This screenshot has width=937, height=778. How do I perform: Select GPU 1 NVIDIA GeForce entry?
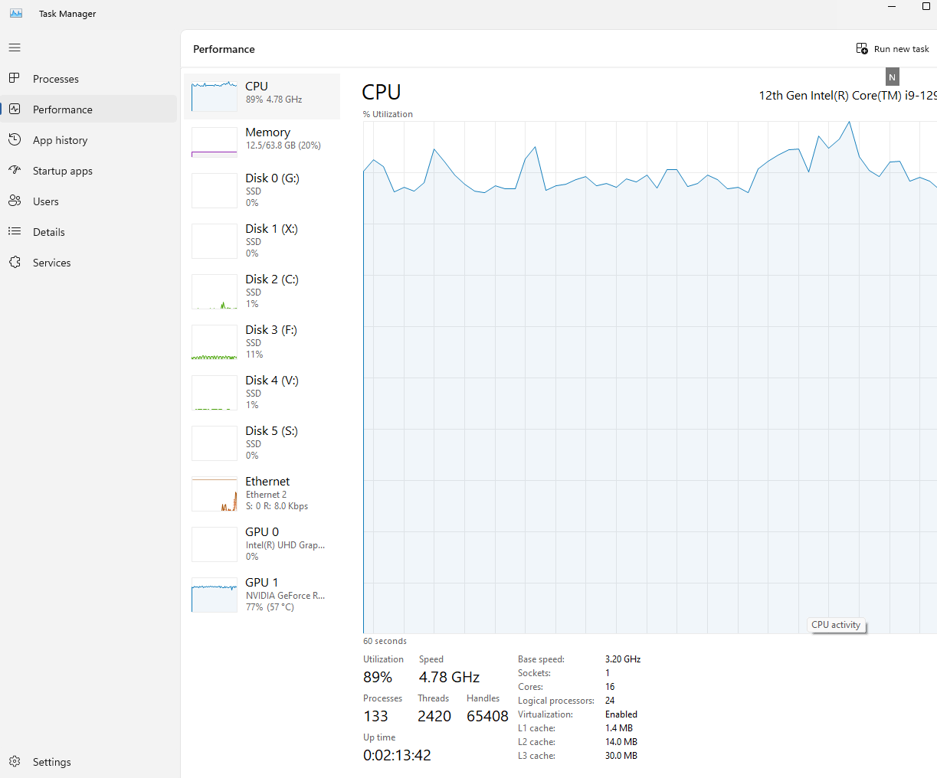(262, 595)
